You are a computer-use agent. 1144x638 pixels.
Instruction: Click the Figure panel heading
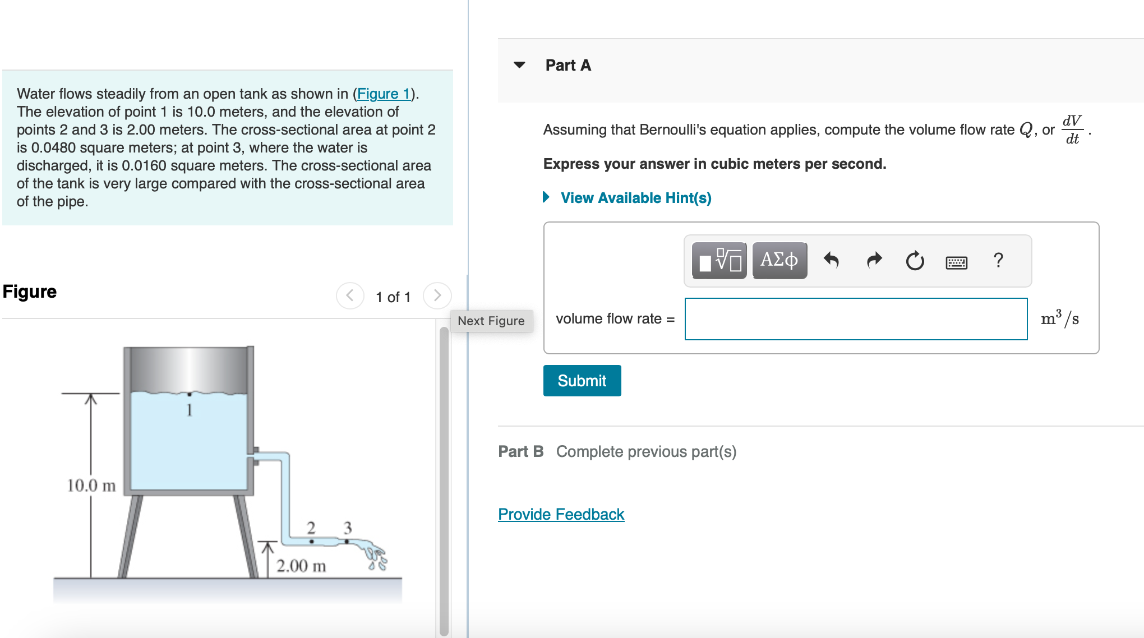[x=30, y=292]
